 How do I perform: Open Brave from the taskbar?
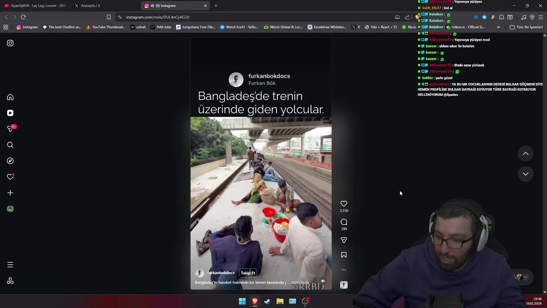pos(255,301)
